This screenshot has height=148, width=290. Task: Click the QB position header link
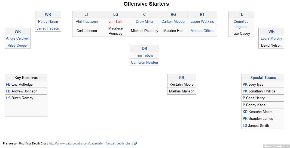click(144, 49)
